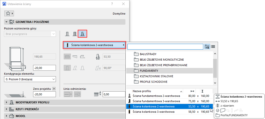The width and height of the screenshot is (265, 119).
Task: Select Ściana kolankowa 3-warstwowa profile
Action: (x=169, y=111)
